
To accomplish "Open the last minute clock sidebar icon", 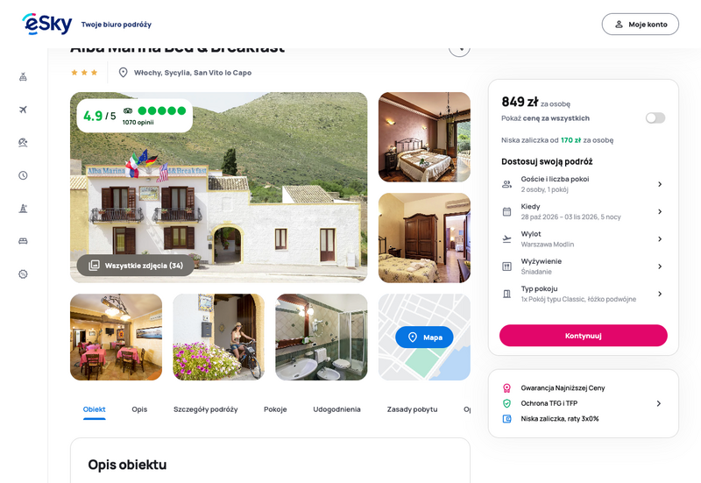I will tap(24, 175).
